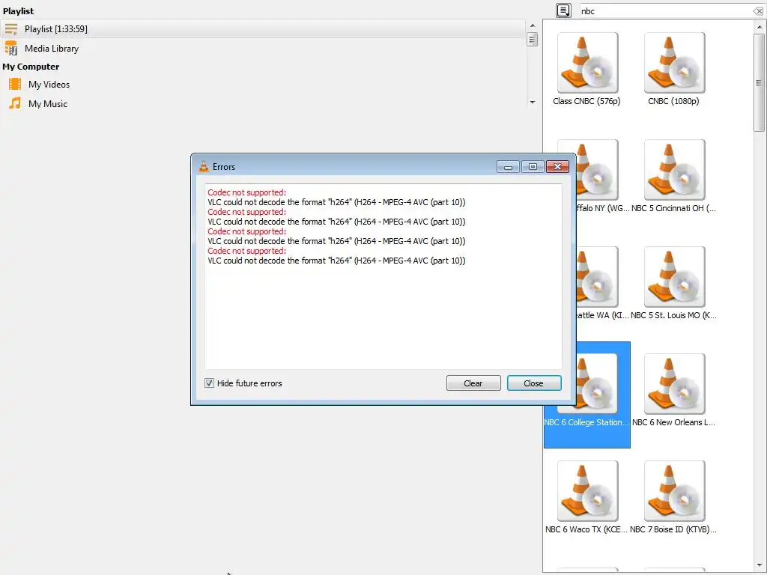Click the VLC cone icon in Errors title
This screenshot has width=767, height=575.
coord(204,167)
